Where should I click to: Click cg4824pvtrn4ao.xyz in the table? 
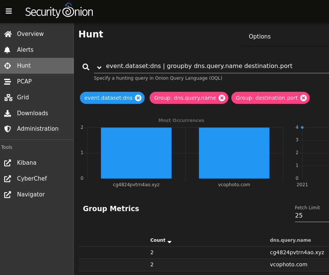(x=297, y=252)
